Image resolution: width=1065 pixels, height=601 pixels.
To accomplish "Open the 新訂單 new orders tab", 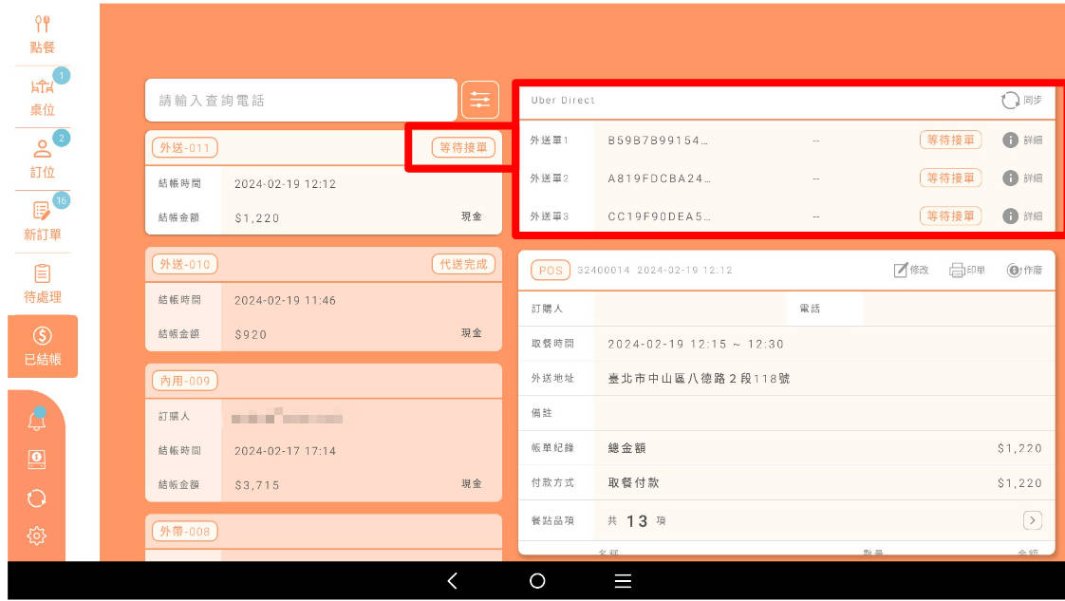I will 42,221.
